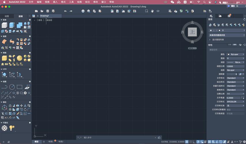Toggle transparency display in status bar
The width and height of the screenshot is (246, 144).
click(209, 142)
